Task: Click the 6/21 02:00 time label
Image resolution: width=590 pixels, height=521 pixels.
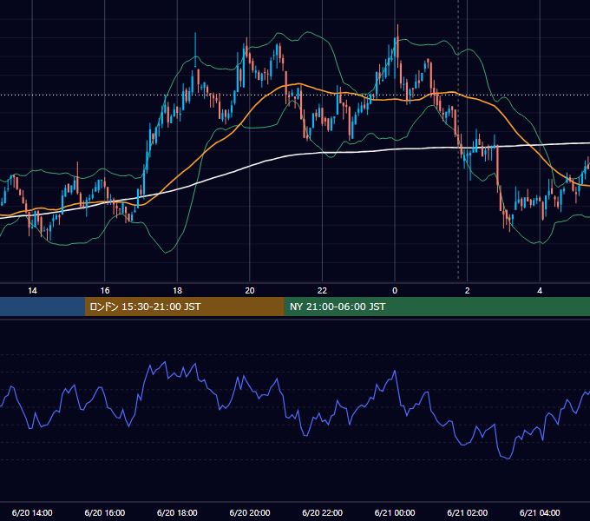Action: tap(468, 512)
